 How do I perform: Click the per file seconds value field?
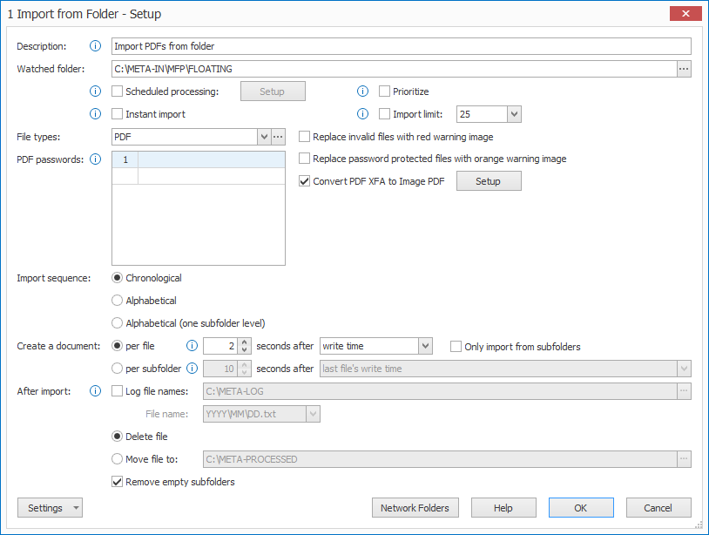[220, 346]
